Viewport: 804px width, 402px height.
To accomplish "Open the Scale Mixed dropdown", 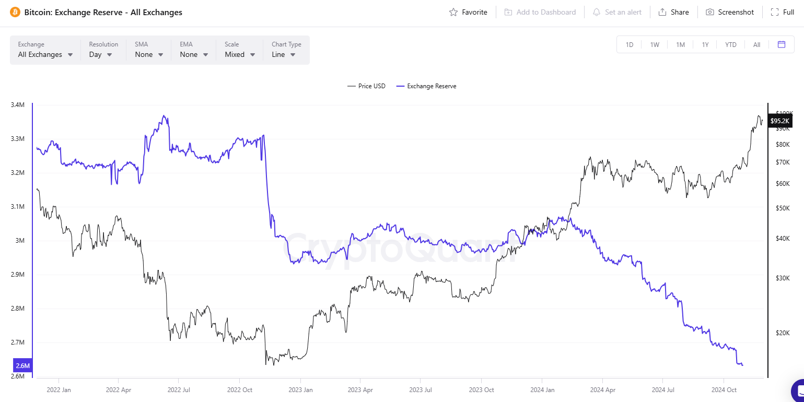I will (x=240, y=54).
